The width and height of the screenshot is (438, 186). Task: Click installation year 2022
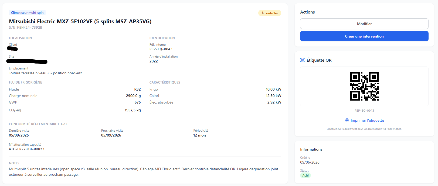tap(154, 61)
